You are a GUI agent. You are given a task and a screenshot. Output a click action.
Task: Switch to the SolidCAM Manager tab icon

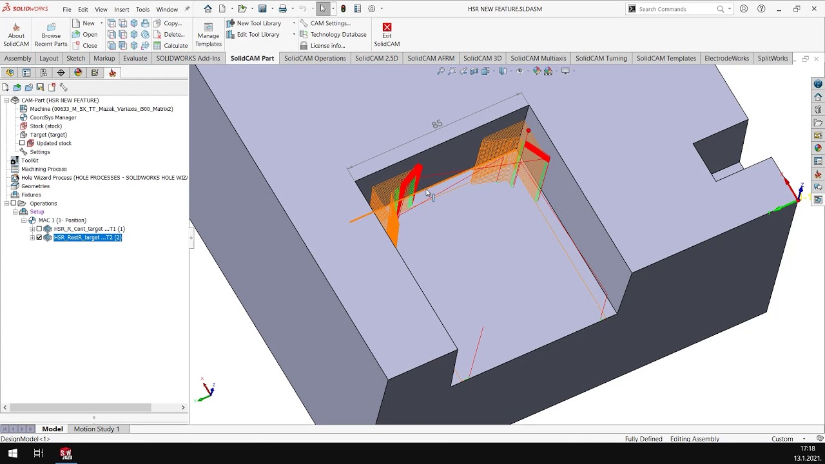click(112, 73)
